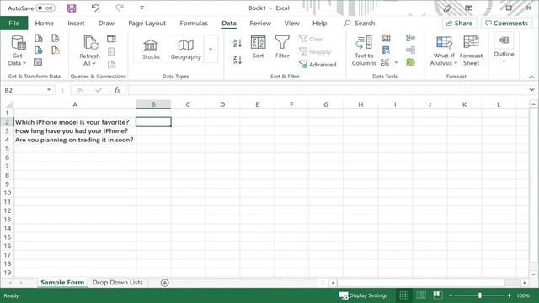539x303 pixels.
Task: Sort Z to A descending
Action: pos(237,60)
